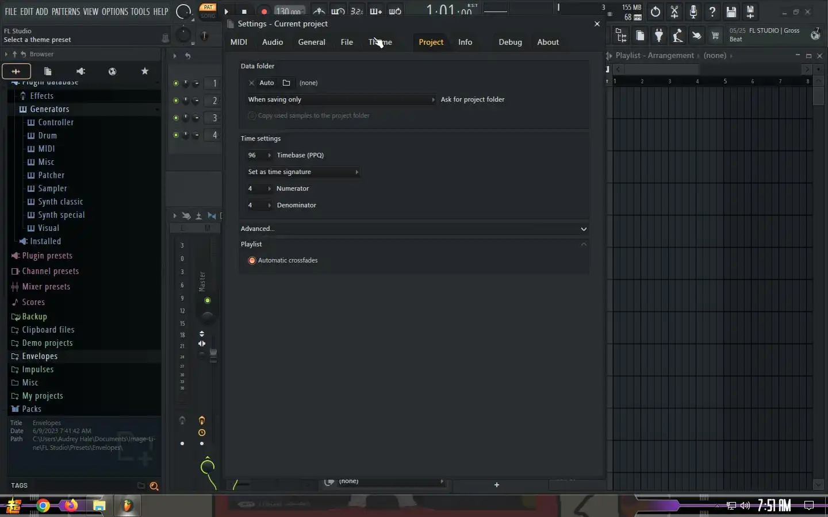The height and width of the screenshot is (517, 828).
Task: Save the project with the floppy icon
Action: 731,11
